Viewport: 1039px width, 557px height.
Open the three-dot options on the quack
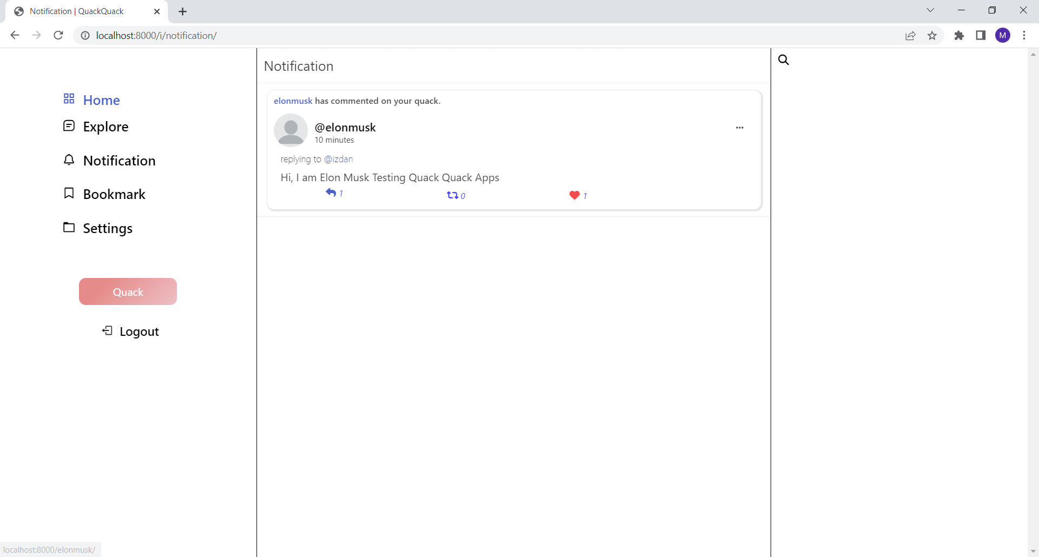(x=740, y=128)
